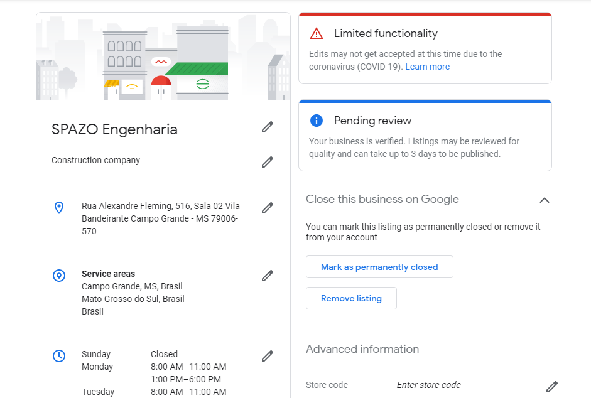Click the storefront illustration banner
This screenshot has width=591, height=398.
click(163, 58)
